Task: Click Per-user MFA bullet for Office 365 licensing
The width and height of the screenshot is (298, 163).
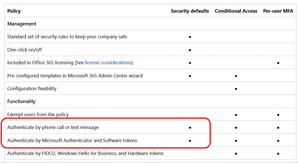Action: [x=278, y=63]
